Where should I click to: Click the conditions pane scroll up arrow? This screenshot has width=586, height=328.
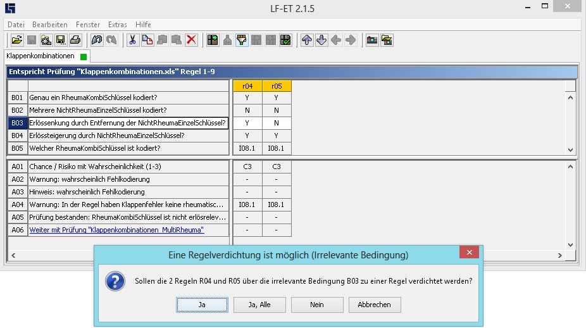click(570, 98)
